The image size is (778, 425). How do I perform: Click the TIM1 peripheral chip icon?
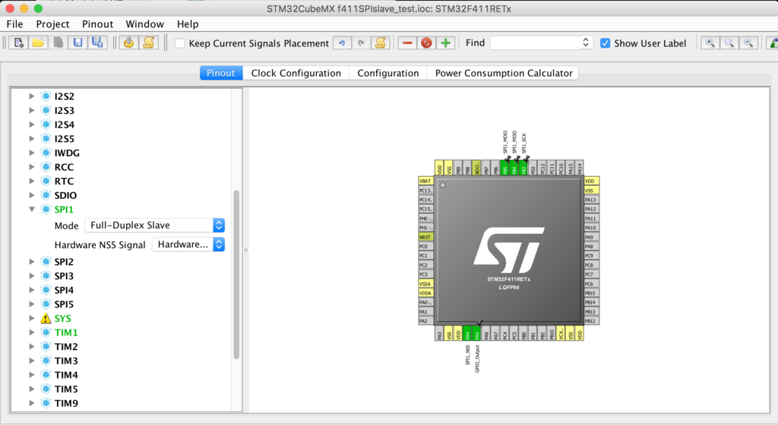click(46, 332)
